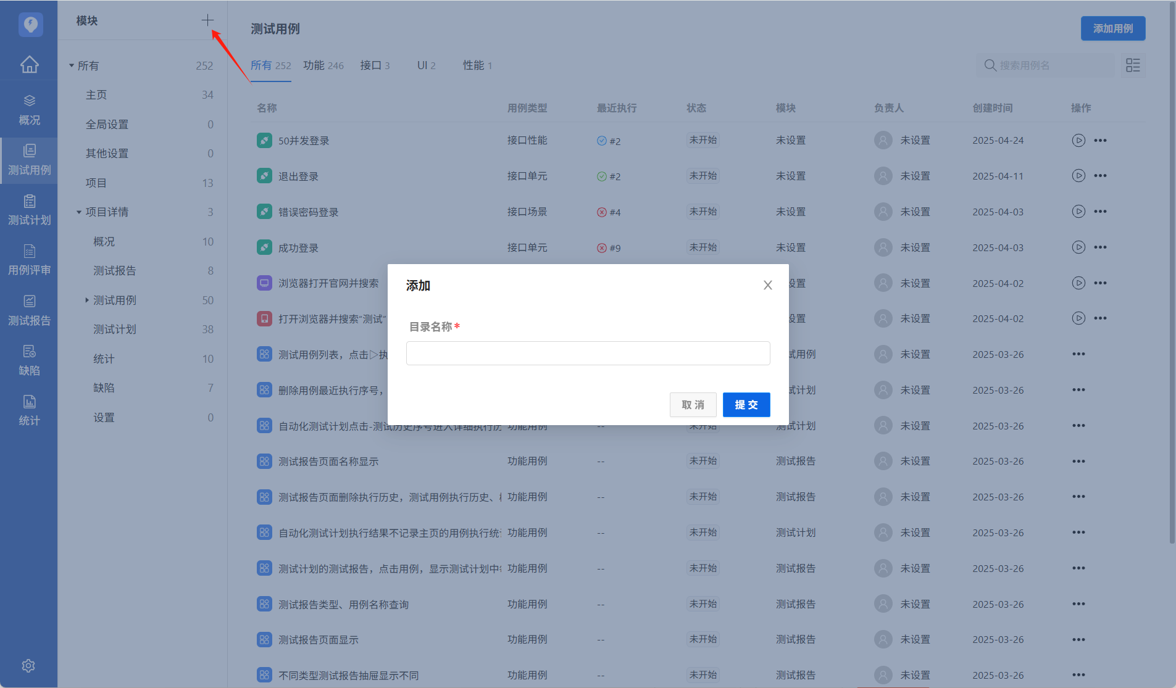Open the 50并发登录 test case
Viewport: 1176px width, 688px height.
(303, 141)
